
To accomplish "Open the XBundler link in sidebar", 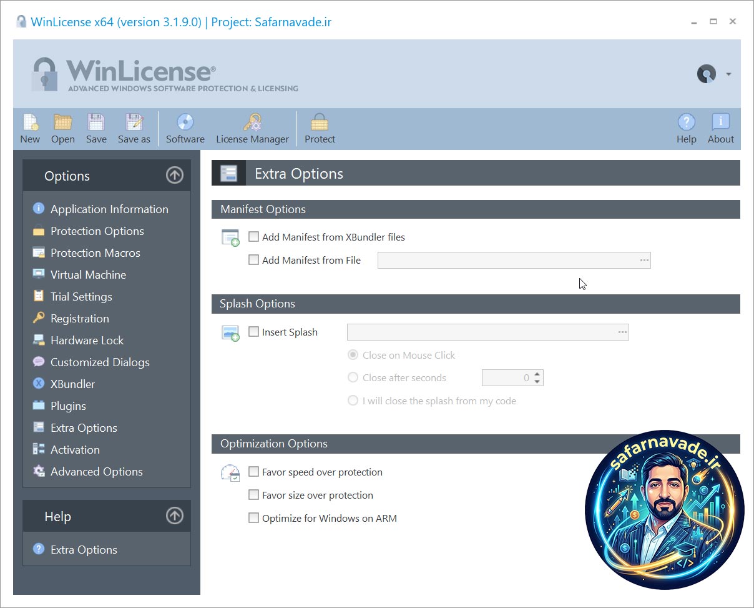I will (x=73, y=384).
